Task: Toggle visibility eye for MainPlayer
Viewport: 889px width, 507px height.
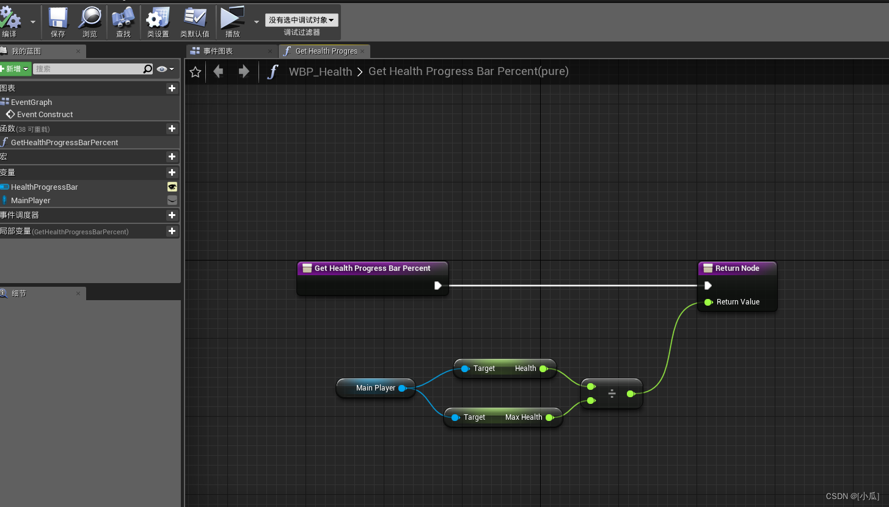Action: [172, 200]
